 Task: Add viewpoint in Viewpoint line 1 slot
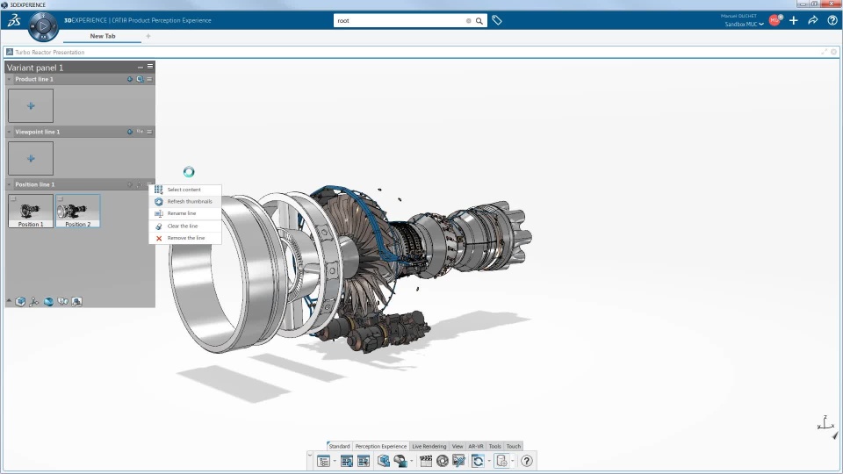[x=31, y=159]
